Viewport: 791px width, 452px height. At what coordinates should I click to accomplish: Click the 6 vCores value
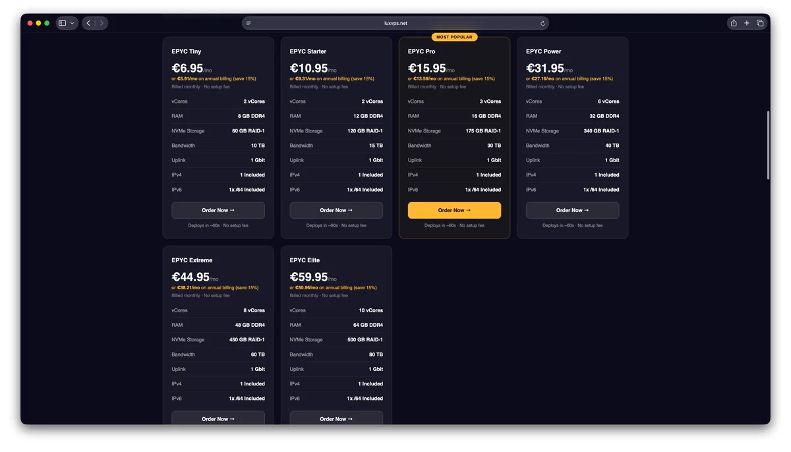tap(608, 101)
